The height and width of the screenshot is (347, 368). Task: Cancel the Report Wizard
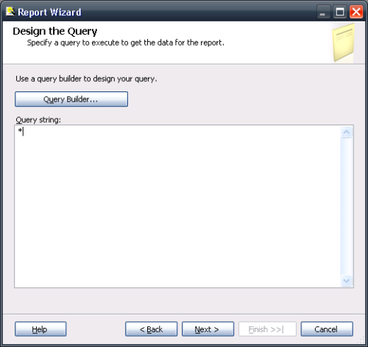[327, 329]
